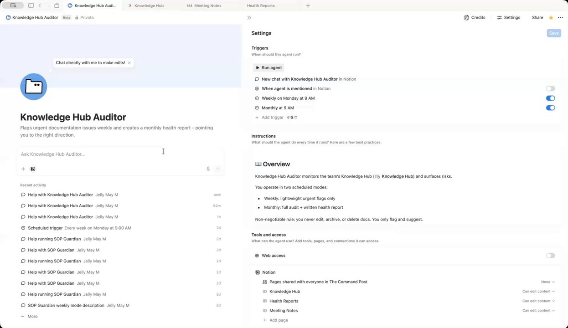This screenshot has width=568, height=328.
Task: Click the Credits icon in header
Action: coord(466,18)
